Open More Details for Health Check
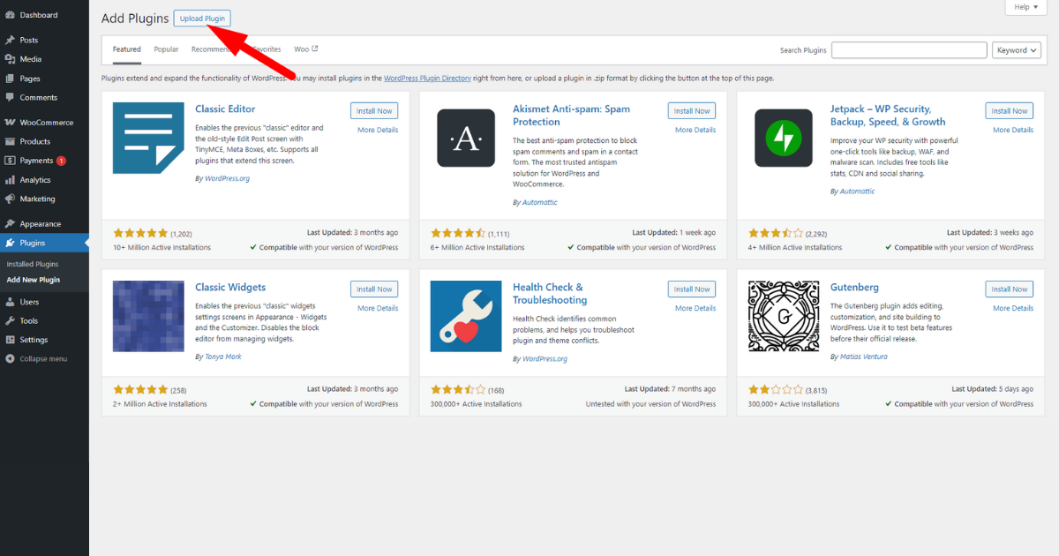Image resolution: width=1059 pixels, height=556 pixels. tap(695, 308)
